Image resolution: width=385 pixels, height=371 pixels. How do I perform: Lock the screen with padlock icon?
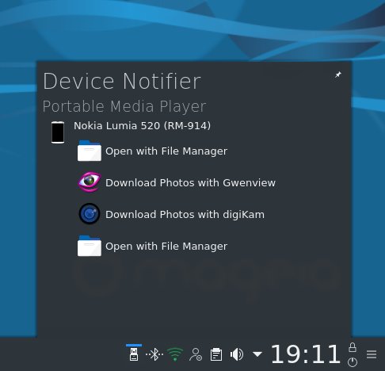[353, 347]
